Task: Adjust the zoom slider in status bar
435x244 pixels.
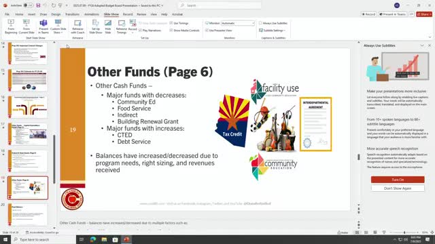Action: tap(404, 232)
